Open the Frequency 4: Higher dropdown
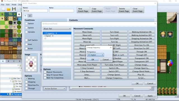179x101 pixels. tap(95, 55)
